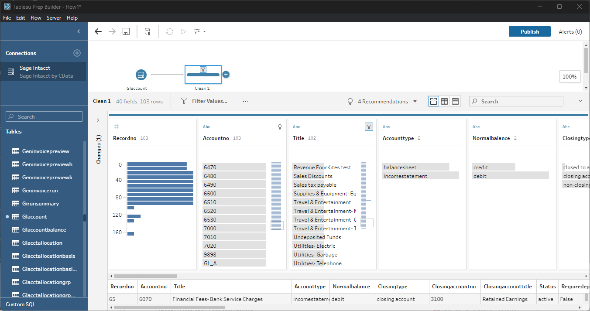Click Filter Values button

[204, 101]
